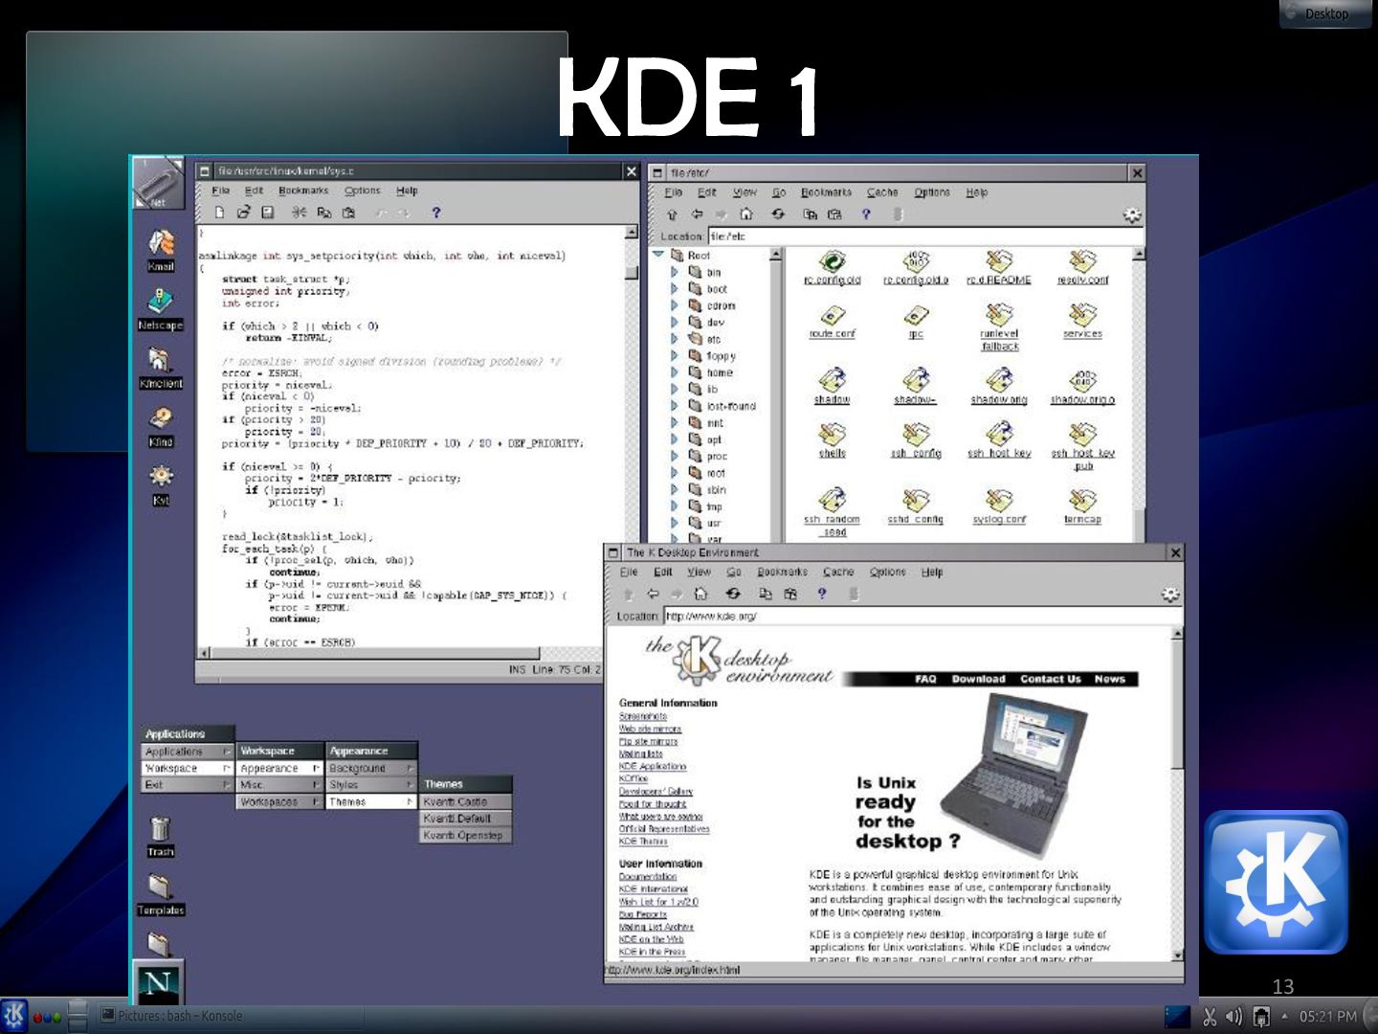1378x1034 pixels.
Task: Expand the bin folder tree arrow
Action: 674,272
